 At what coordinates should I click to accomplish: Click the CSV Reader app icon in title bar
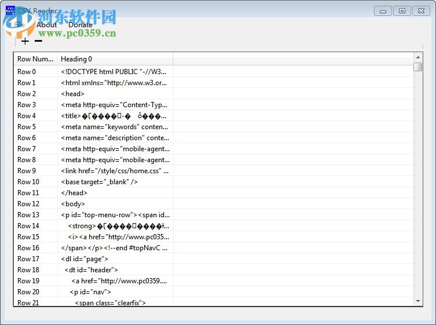(x=10, y=10)
